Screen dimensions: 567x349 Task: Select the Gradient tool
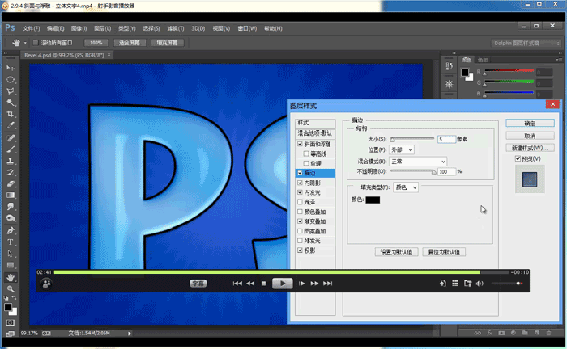[x=10, y=196]
